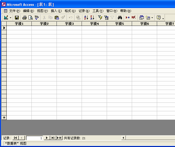This screenshot has height=147, width=175.
Task: Click the horizontal scrollbar track
Action: coord(150,138)
